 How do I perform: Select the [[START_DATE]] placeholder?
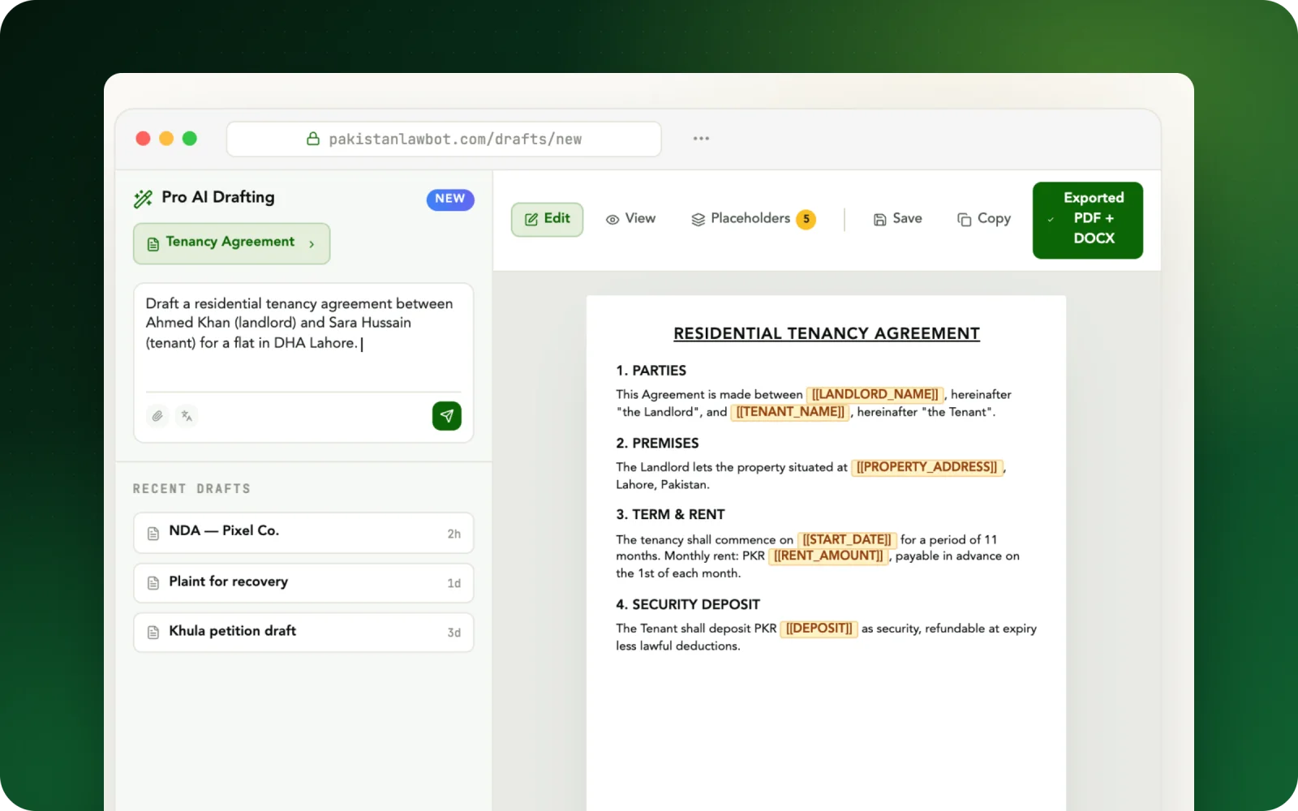(x=847, y=540)
